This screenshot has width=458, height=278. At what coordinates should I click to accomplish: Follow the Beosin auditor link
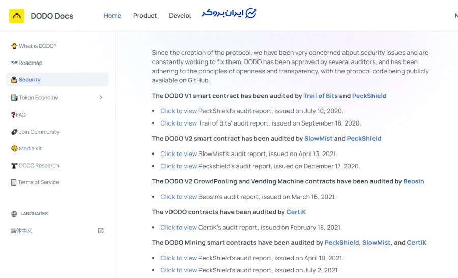click(414, 181)
